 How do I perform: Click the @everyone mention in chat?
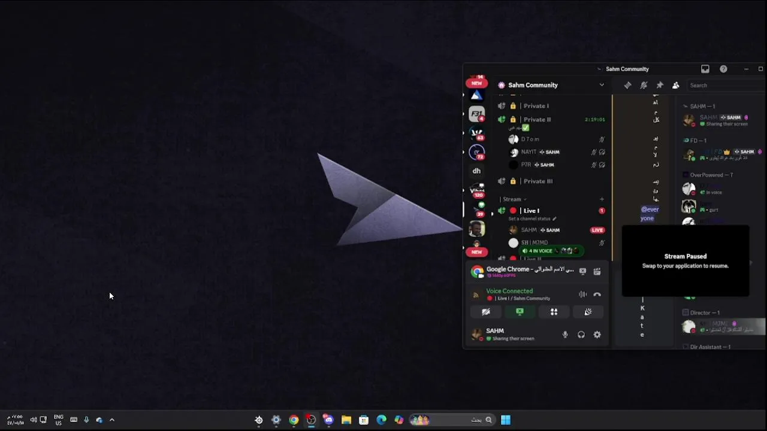coord(650,214)
